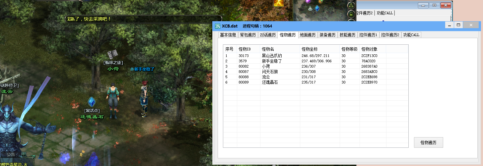Click the 怪物等级 column header

pyautogui.click(x=349, y=49)
